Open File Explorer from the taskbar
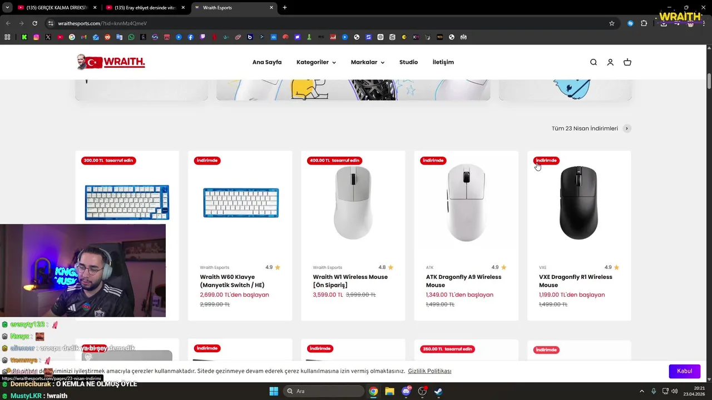712x400 pixels. [x=389, y=391]
